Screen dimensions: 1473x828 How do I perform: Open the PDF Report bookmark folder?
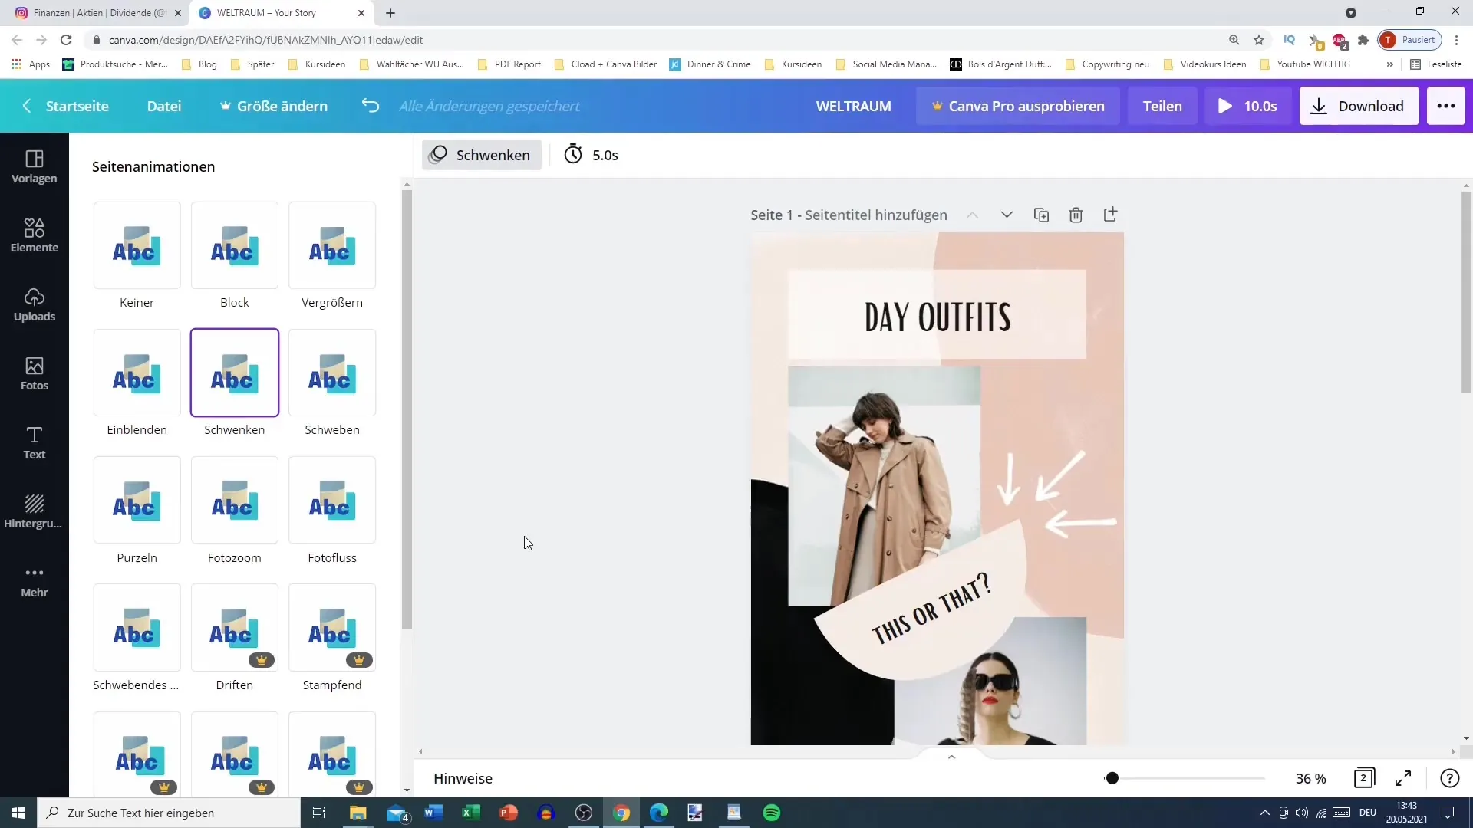pos(509,64)
